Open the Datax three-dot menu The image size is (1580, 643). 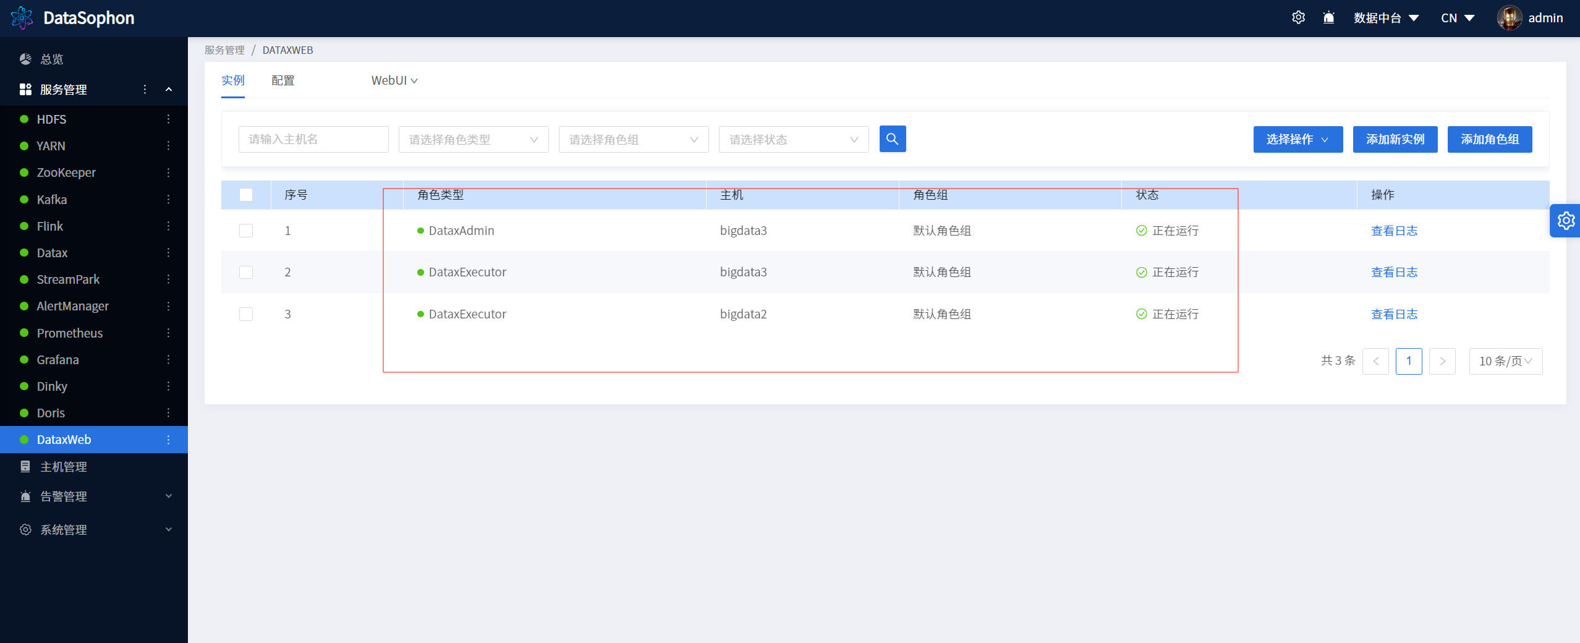pos(168,252)
